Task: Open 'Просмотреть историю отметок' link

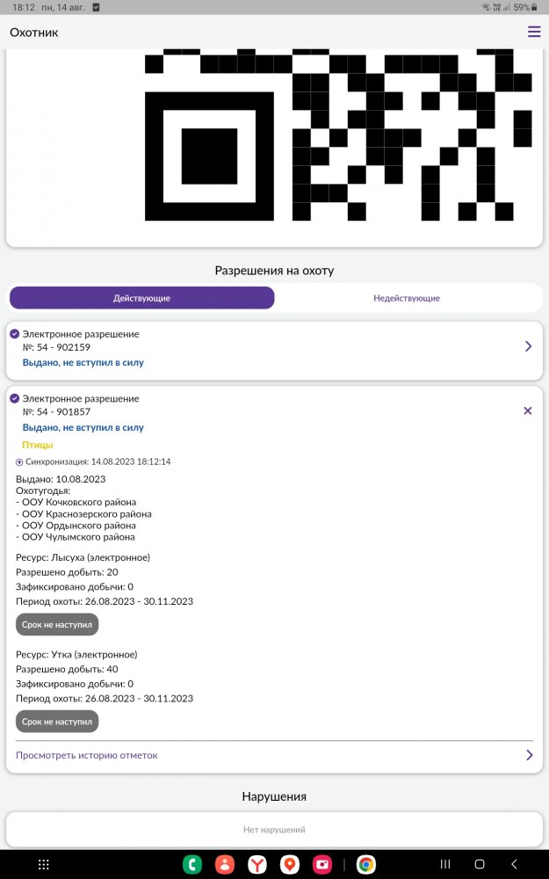Action: [87, 755]
